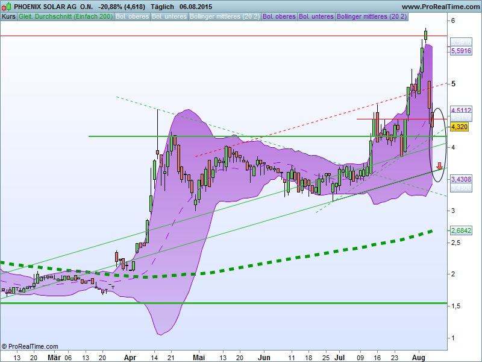482x362 pixels.
Task: Click the grey Bollinger mittleres (20 2) label
Action: (225, 16)
